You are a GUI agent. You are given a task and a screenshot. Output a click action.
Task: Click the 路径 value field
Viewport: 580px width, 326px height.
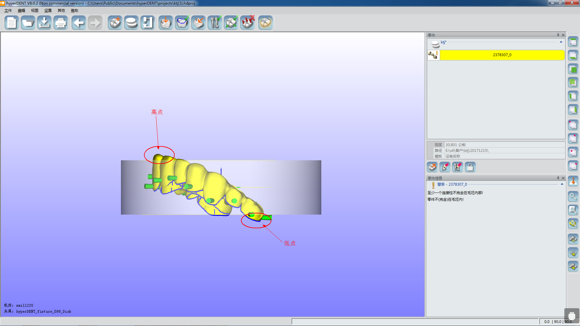tap(504, 151)
